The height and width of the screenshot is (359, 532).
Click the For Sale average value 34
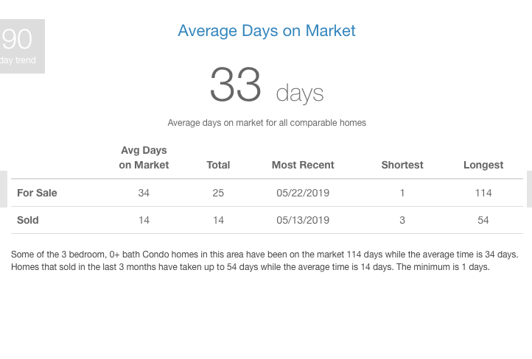point(144,193)
